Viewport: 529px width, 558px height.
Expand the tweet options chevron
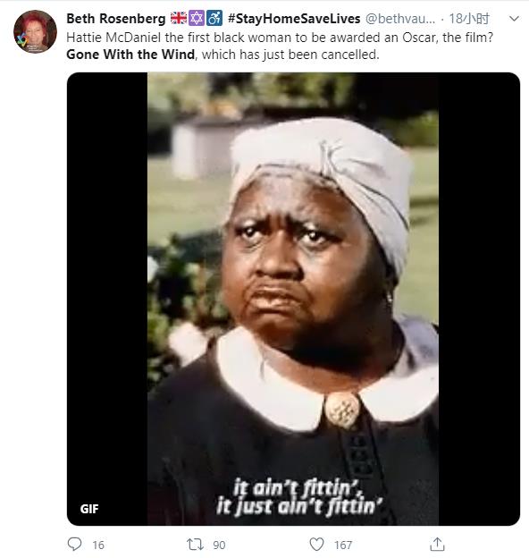(x=514, y=19)
